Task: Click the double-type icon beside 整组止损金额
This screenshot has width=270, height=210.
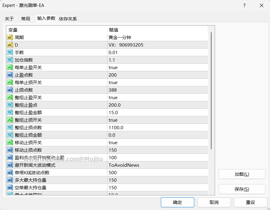Action: 10,135
